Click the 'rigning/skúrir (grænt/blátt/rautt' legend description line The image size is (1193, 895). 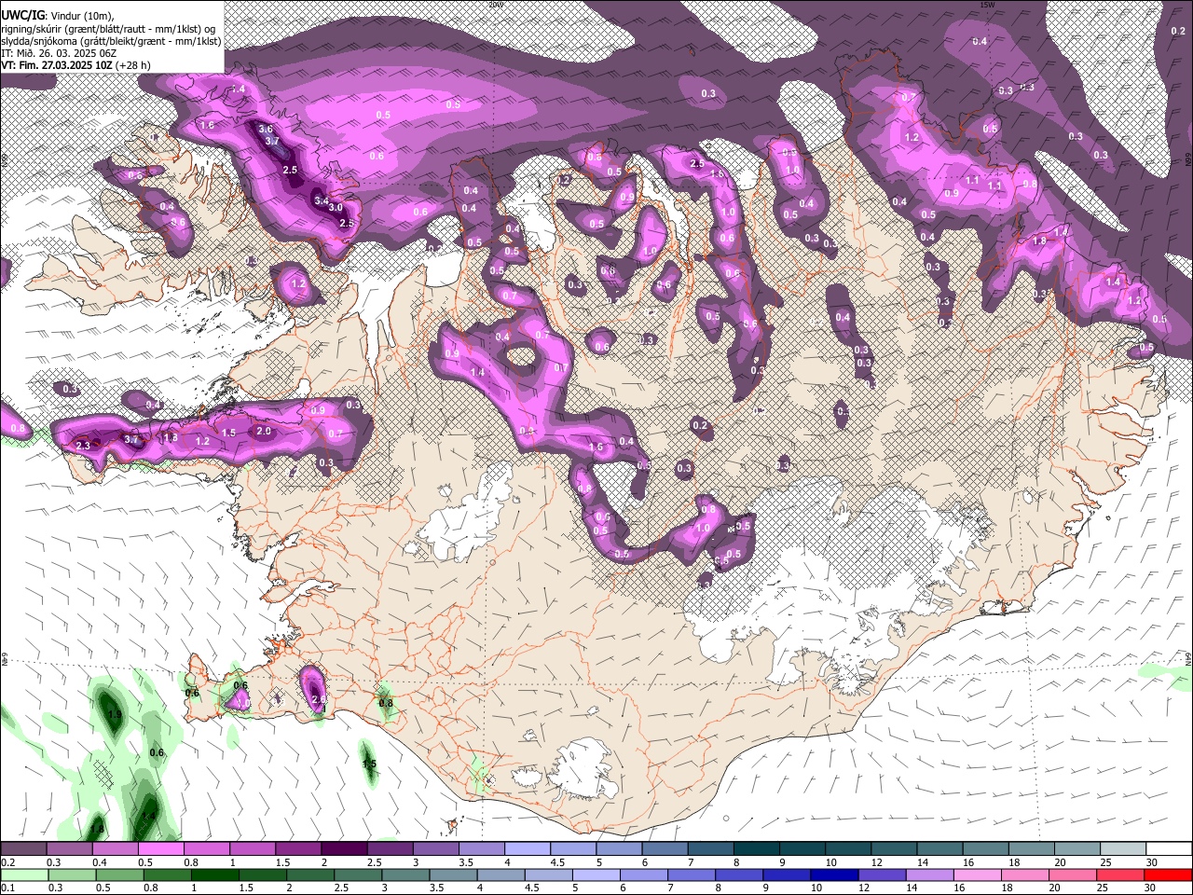[109, 29]
